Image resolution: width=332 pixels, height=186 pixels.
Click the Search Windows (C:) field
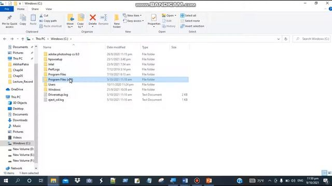tap(312, 39)
